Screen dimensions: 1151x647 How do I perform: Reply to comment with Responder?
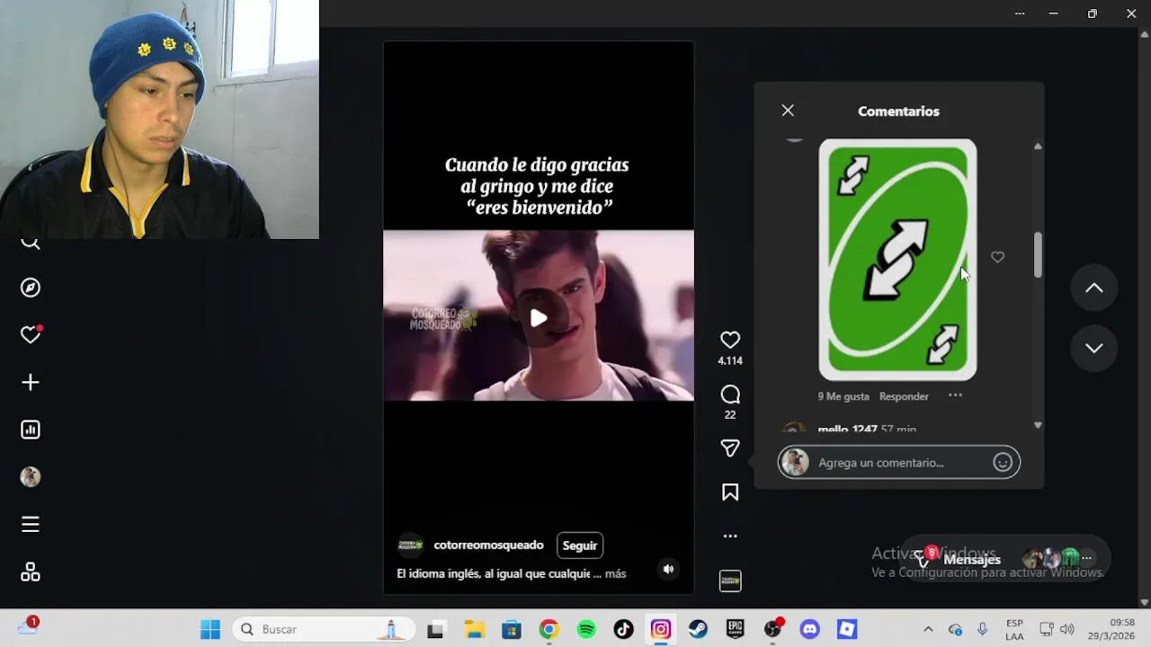pos(904,396)
